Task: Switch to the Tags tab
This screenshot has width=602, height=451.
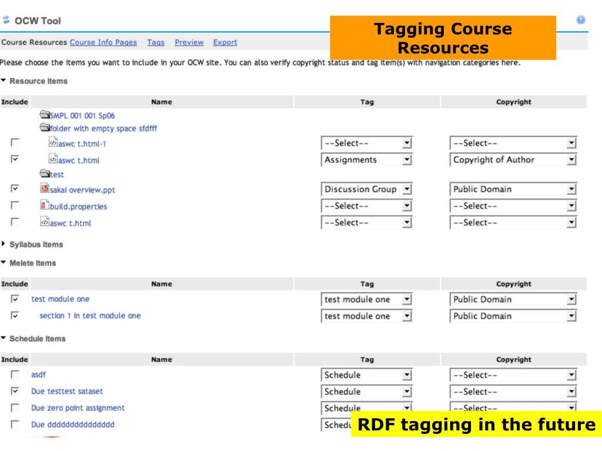Action: coord(155,42)
